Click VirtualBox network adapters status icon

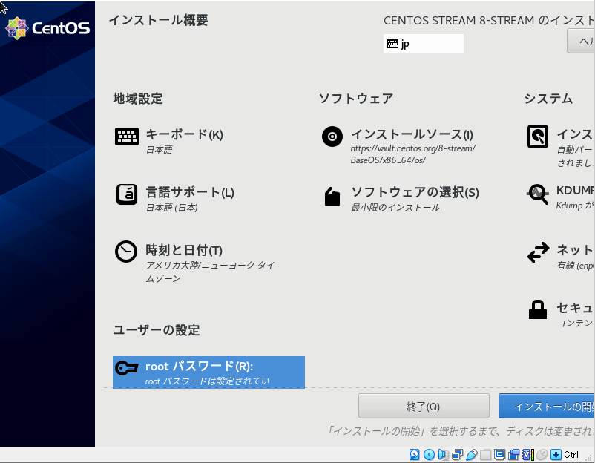point(457,454)
